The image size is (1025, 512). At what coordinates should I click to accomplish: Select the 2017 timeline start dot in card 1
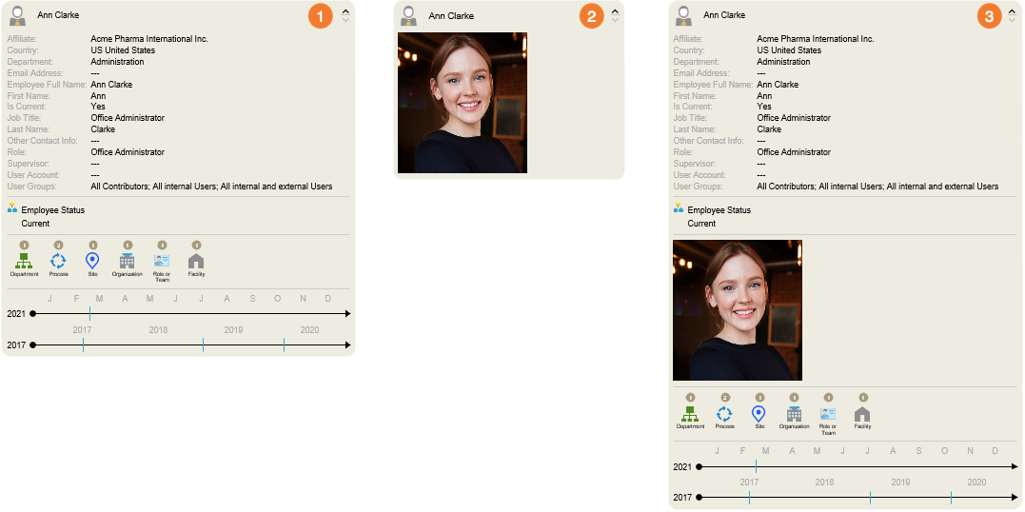pos(32,345)
